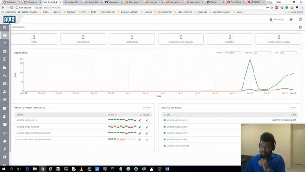Viewport: 305px width, 172px height.
Task: Open the documentation book icon in header
Action: [291, 19]
